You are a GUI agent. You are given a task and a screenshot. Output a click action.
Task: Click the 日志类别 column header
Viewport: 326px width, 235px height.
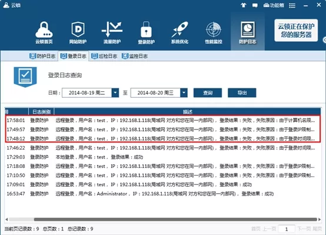[41, 112]
